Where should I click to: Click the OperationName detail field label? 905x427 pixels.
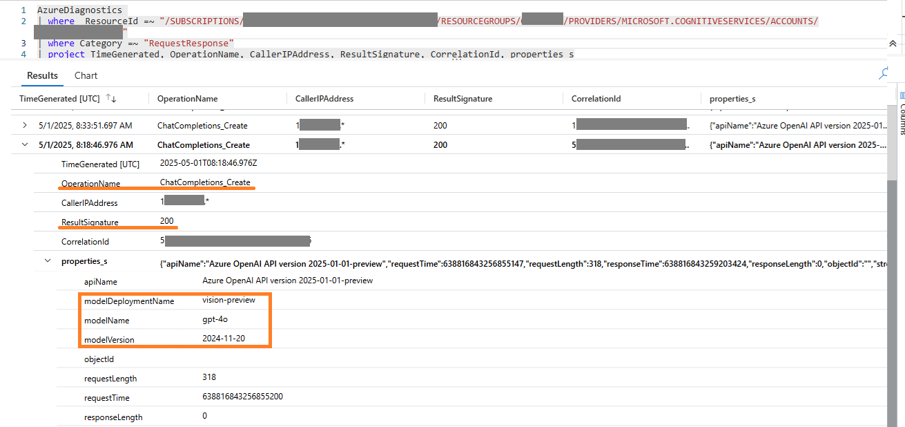[x=90, y=184]
